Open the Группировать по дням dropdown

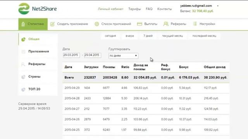tap(123, 56)
